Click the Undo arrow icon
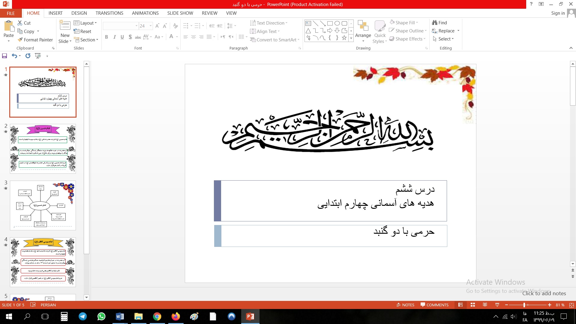This screenshot has height=324, width=576. (14, 56)
